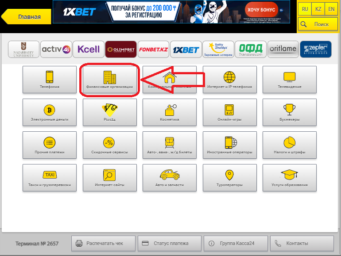Select the Телевидение category tile
This screenshot has height=256, width=341.
pos(290,80)
